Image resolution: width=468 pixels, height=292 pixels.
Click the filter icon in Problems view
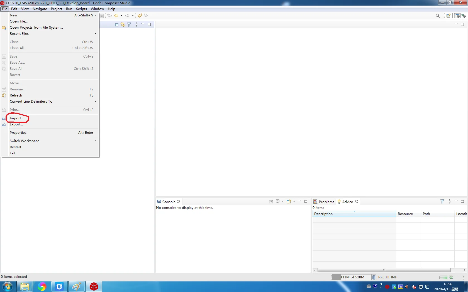(x=442, y=202)
